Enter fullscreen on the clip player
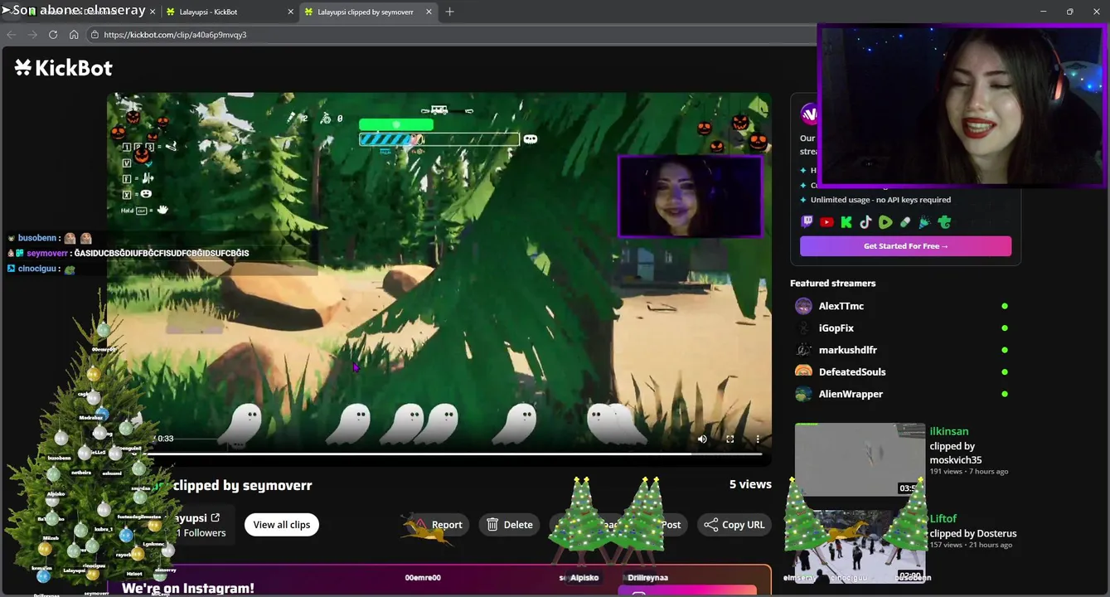 [x=730, y=439]
